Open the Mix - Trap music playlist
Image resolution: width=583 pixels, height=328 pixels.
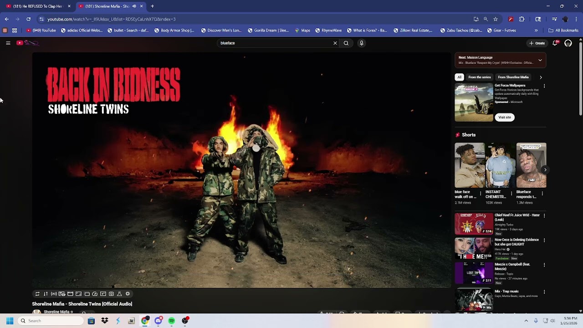pos(474,300)
